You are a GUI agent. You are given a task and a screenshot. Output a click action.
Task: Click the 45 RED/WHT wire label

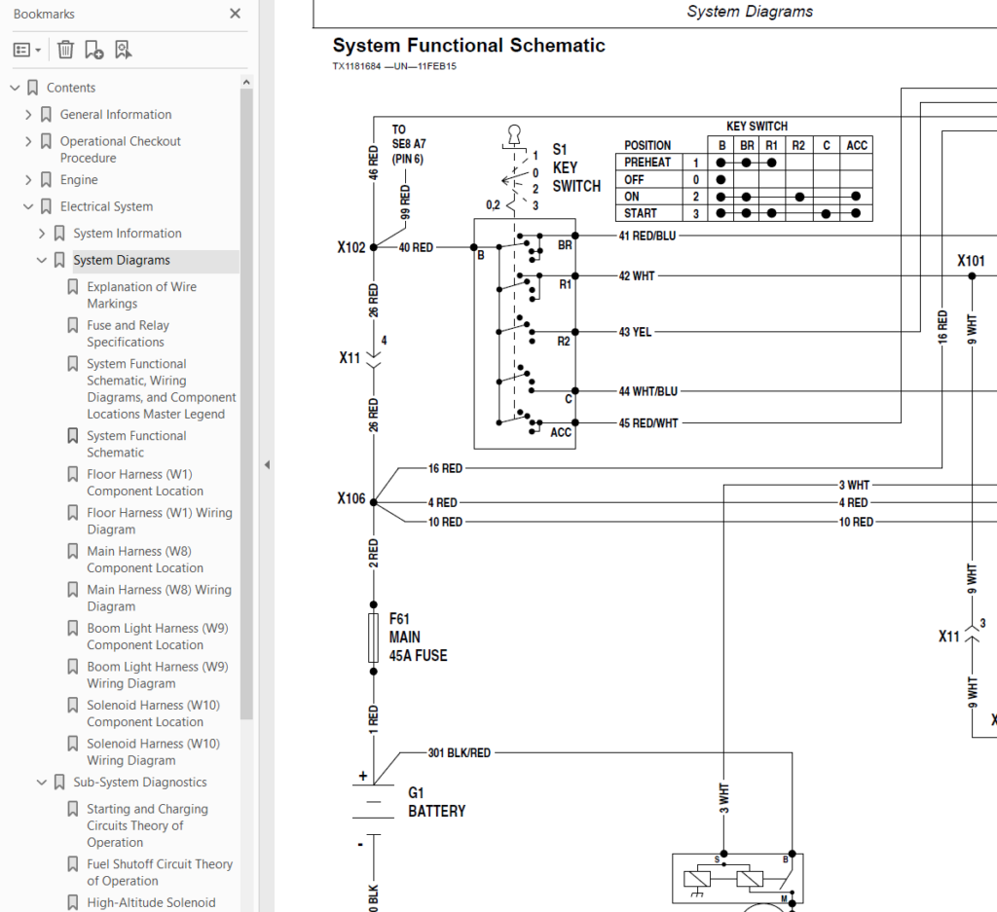pos(647,423)
